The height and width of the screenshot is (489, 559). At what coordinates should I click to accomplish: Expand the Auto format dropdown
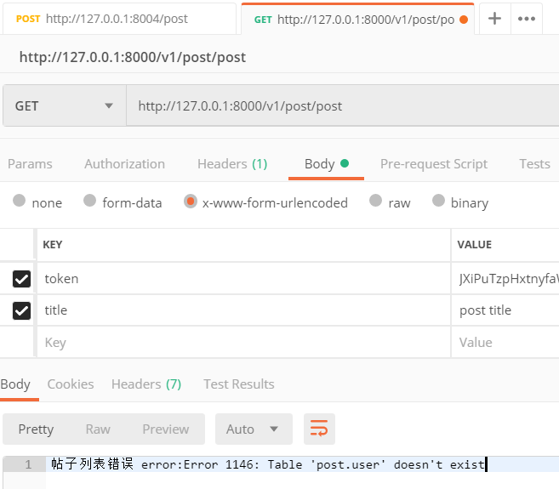(x=253, y=429)
